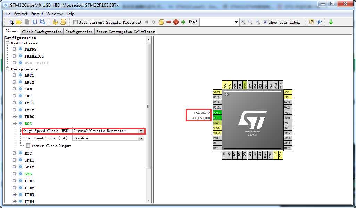Viewport: 356px width, 208px height.
Task: Toggle Keep Current Signals Placement checkbox
Action: click(x=76, y=22)
